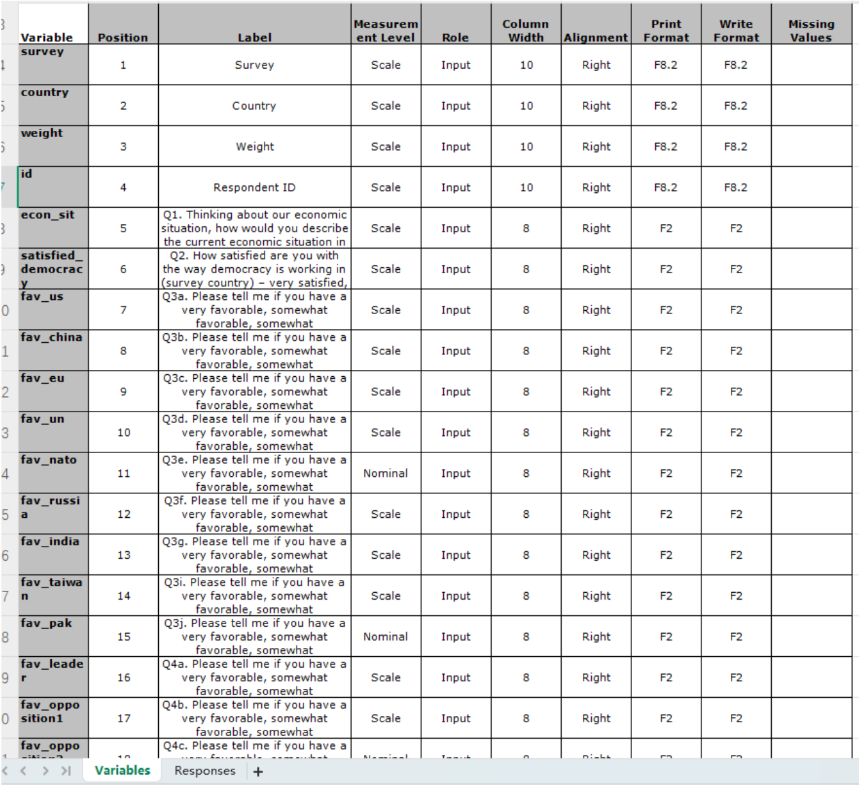Select the 'Respondent ID' label cell
This screenshot has height=785, width=859.
point(255,187)
